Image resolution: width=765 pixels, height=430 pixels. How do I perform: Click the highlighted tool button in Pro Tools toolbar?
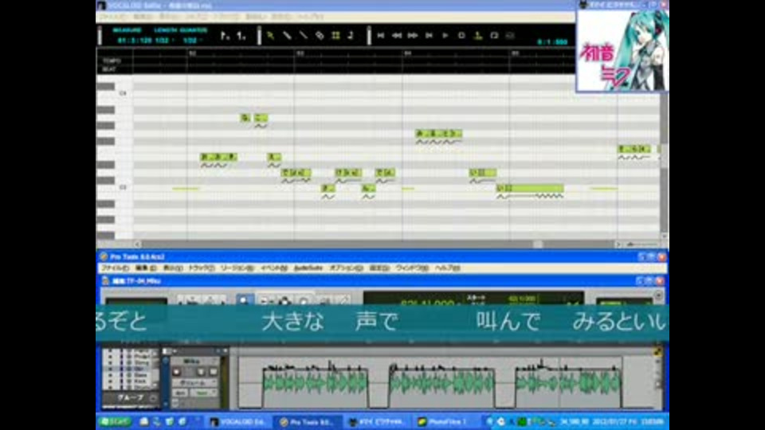tap(245, 299)
